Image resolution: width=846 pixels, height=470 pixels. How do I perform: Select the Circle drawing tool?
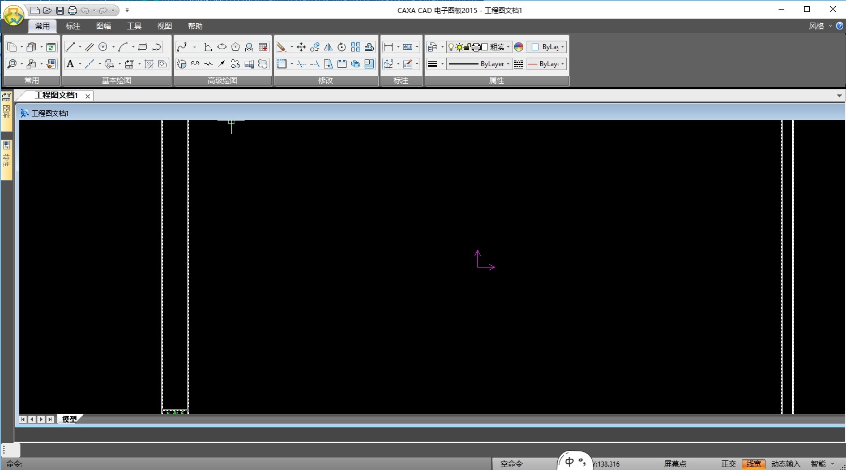click(103, 47)
